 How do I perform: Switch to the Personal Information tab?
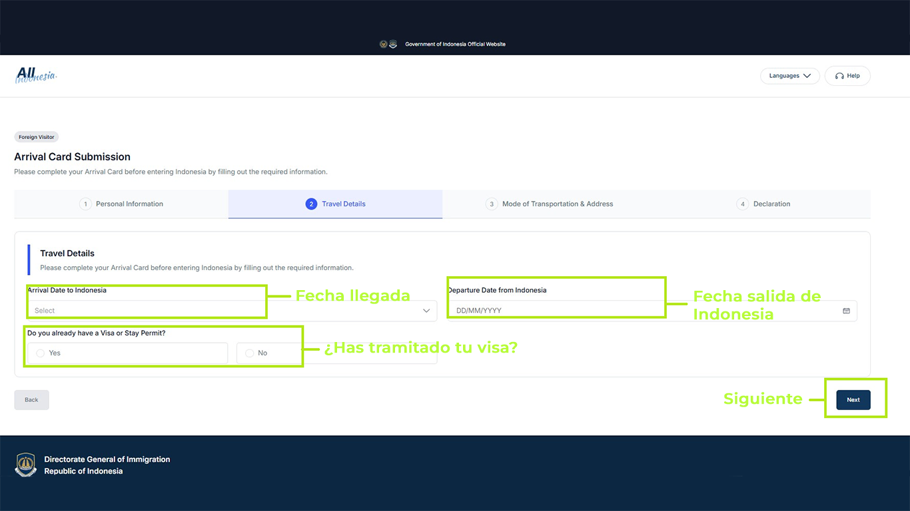pos(121,204)
